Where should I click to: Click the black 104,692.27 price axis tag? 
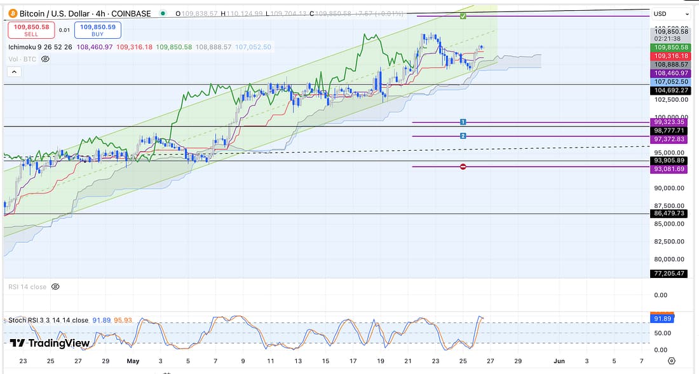click(672, 90)
